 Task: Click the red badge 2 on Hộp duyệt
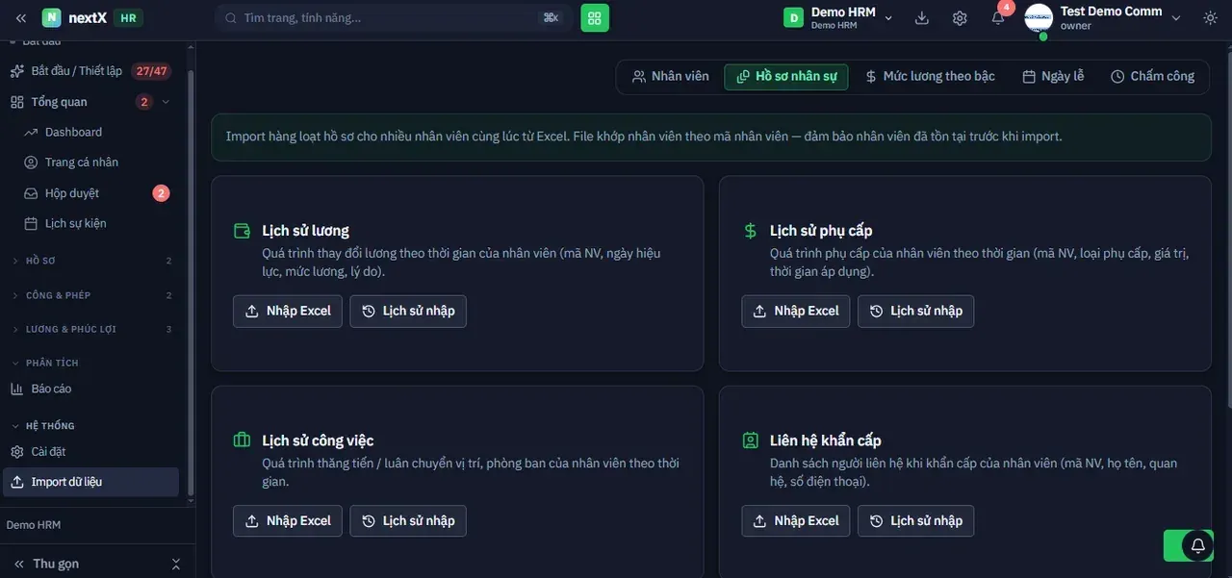click(x=161, y=193)
